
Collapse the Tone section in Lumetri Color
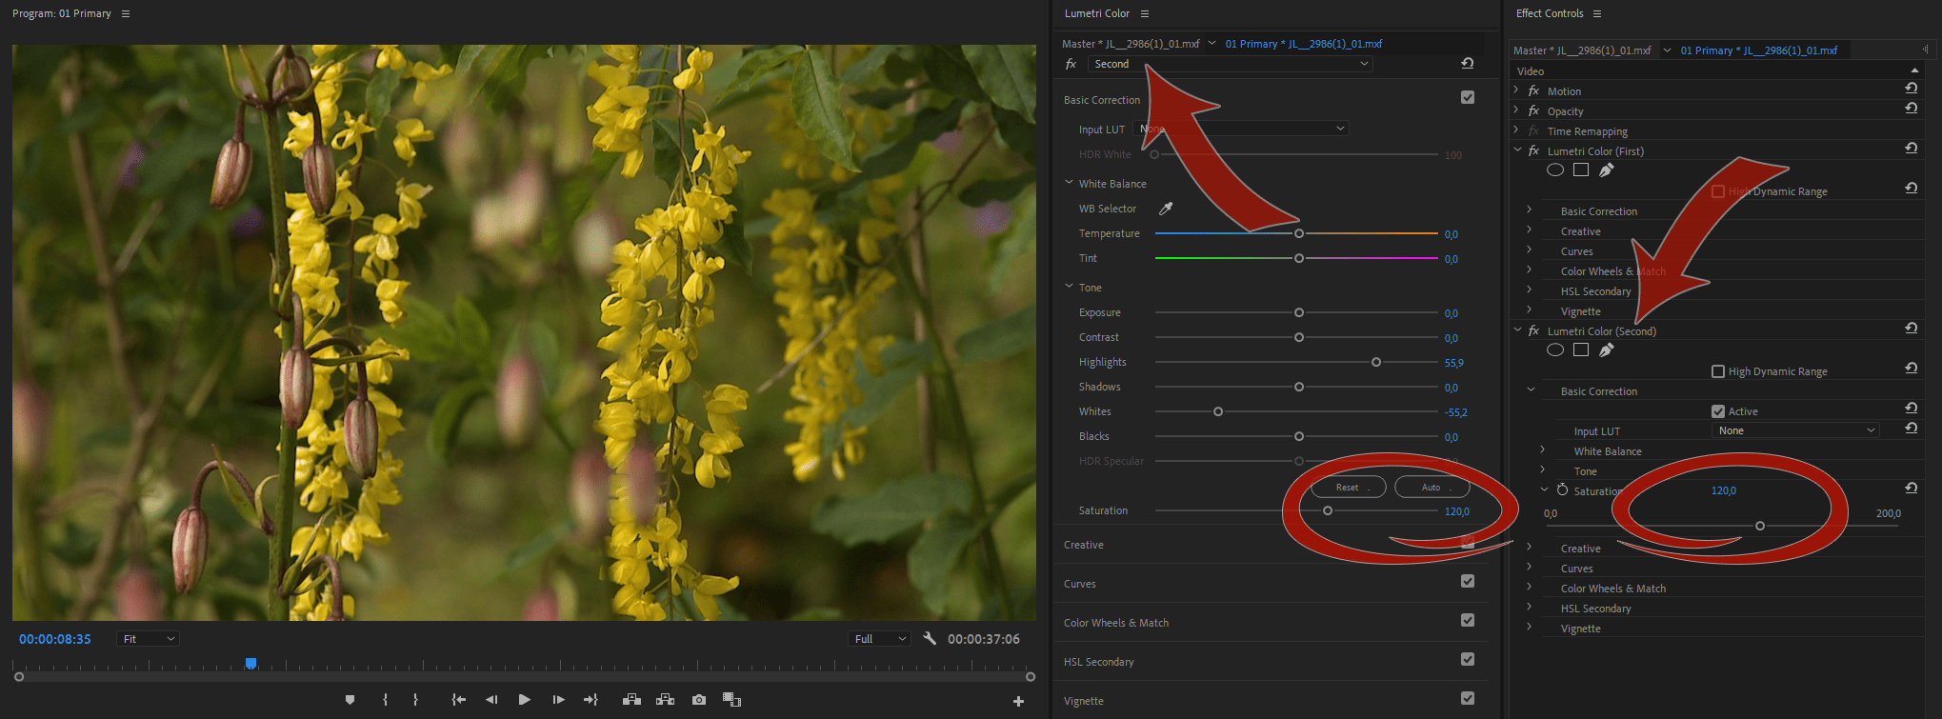(1069, 286)
